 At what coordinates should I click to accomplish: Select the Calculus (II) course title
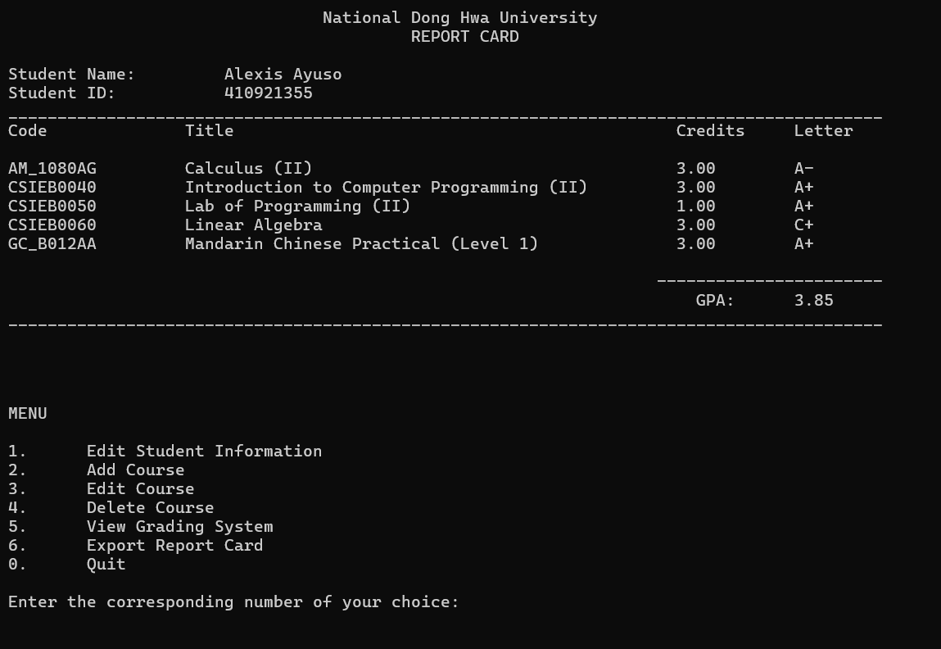coord(248,168)
